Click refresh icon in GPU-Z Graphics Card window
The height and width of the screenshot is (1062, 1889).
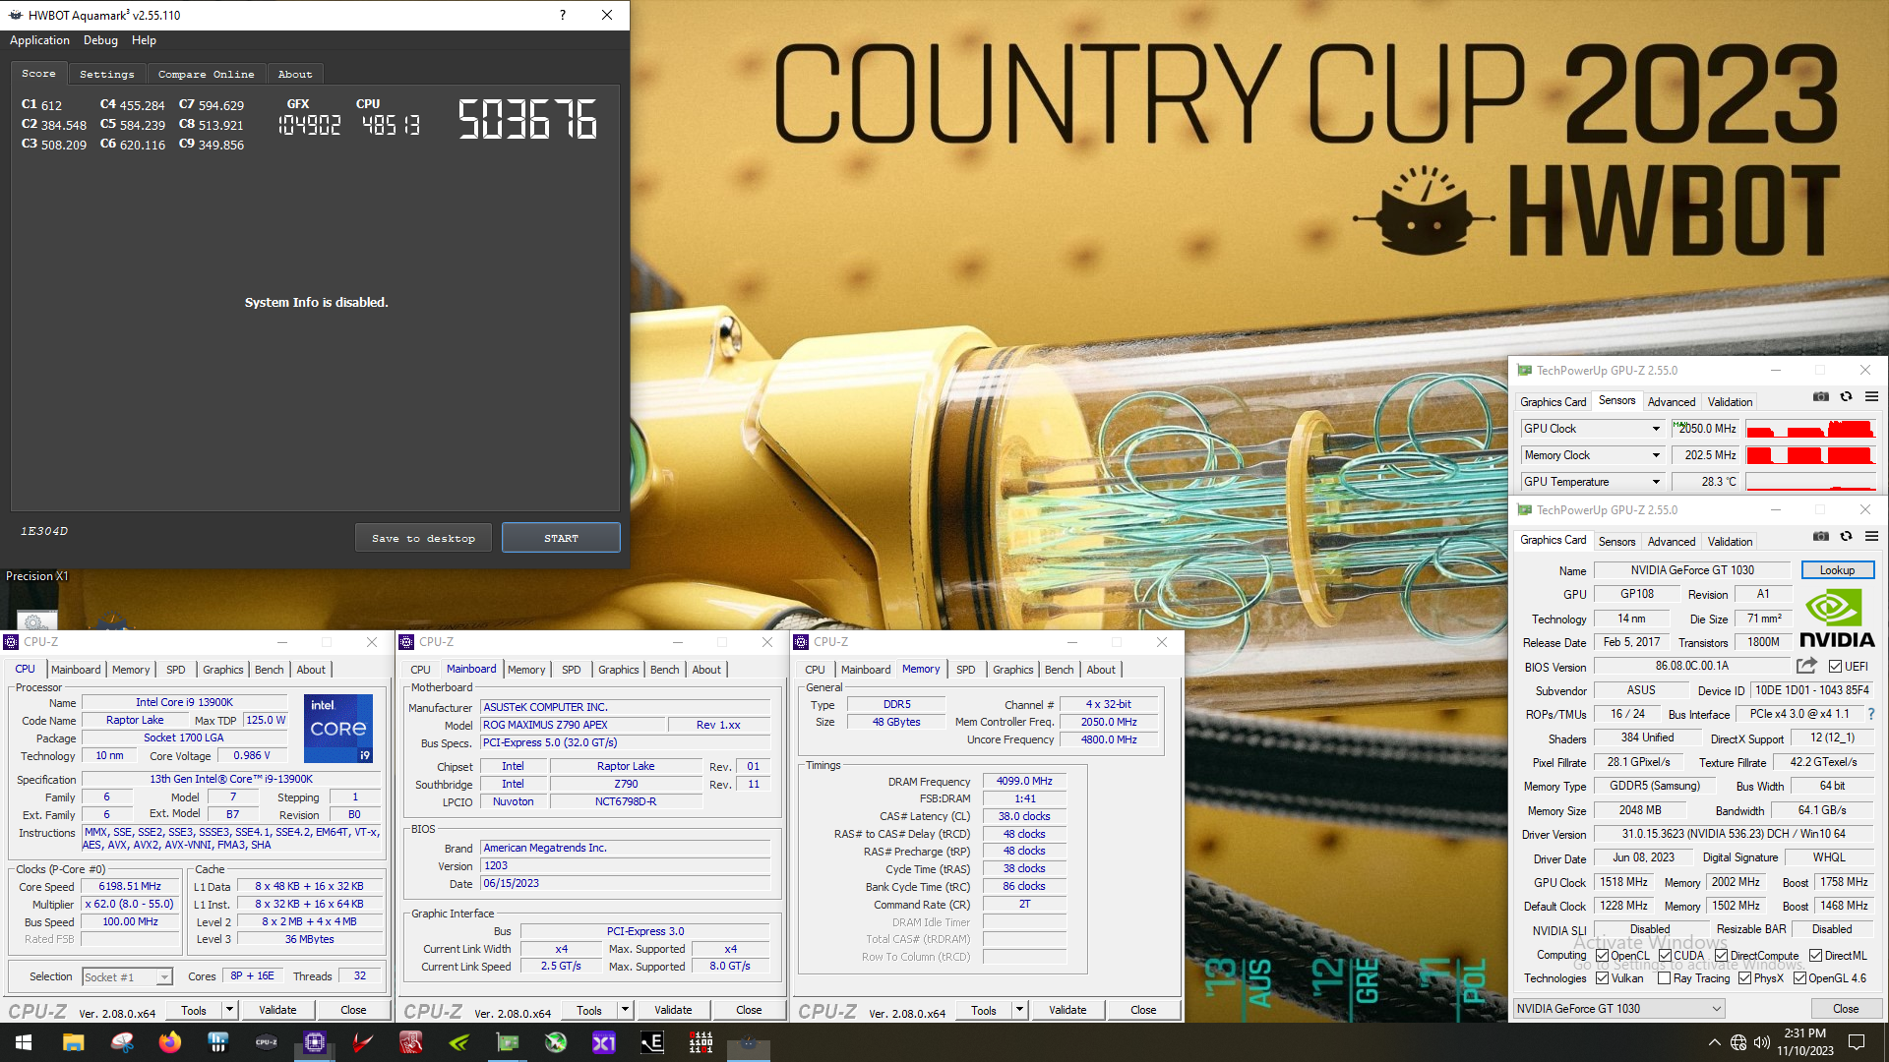[x=1847, y=537]
